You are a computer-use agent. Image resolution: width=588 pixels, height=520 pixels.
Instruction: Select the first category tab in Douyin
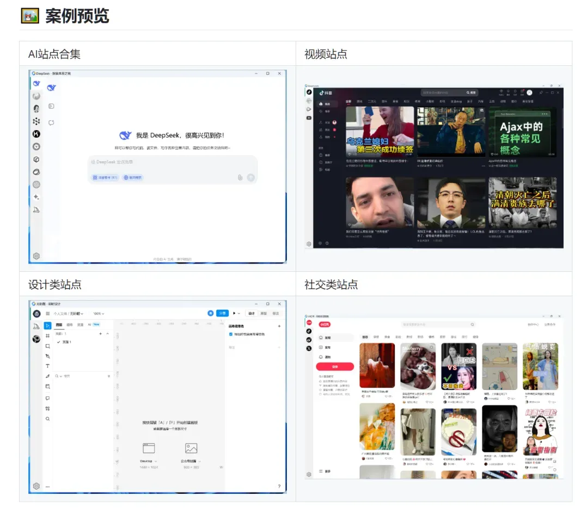[348, 102]
